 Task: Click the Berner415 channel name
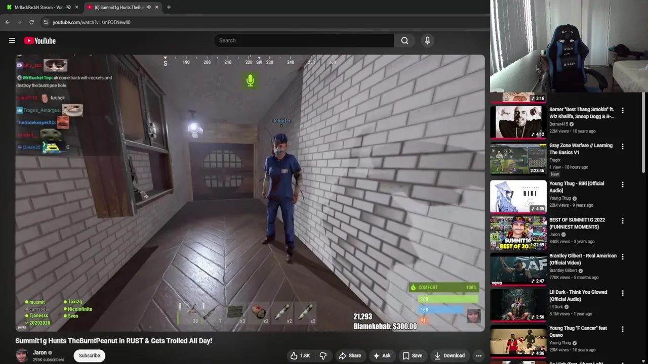[558, 124]
